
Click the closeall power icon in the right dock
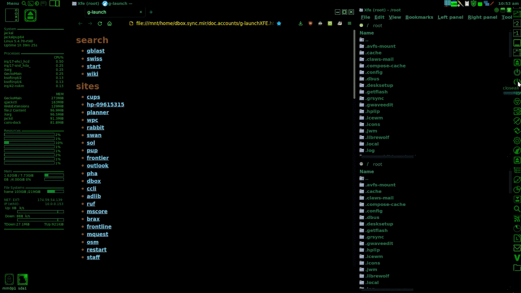(x=517, y=81)
